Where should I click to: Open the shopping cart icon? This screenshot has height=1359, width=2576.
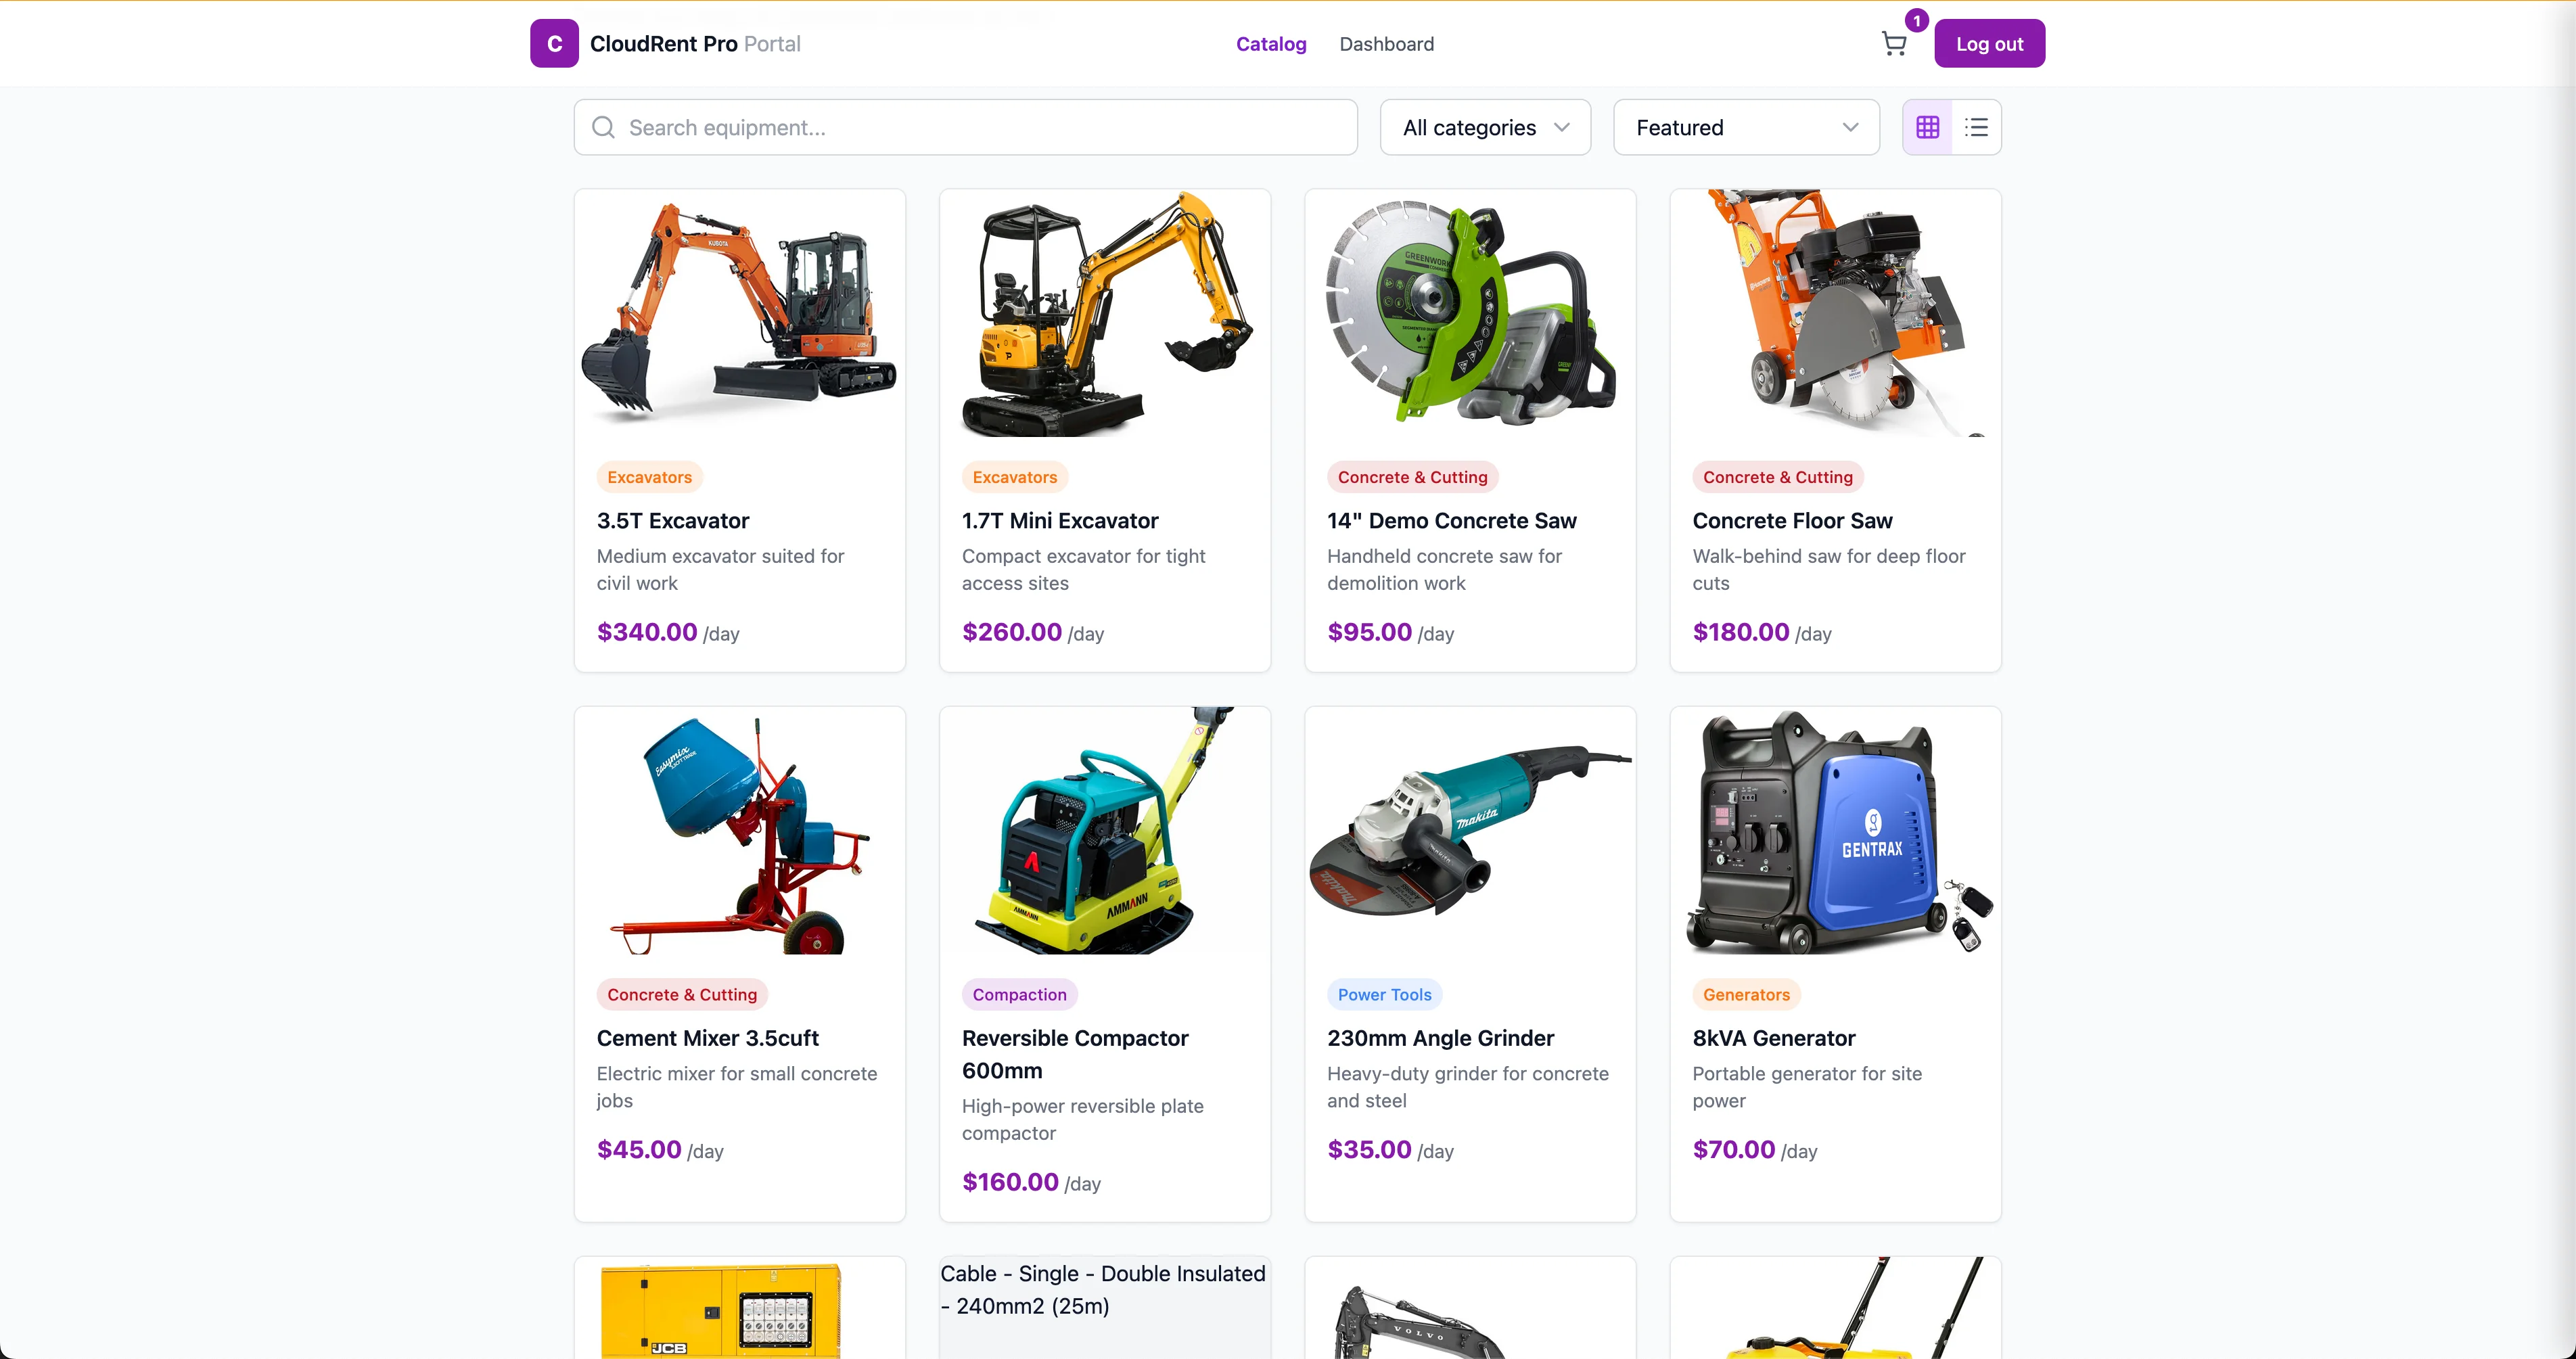(1893, 44)
